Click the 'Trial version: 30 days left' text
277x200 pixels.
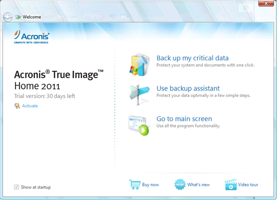coord(45,96)
